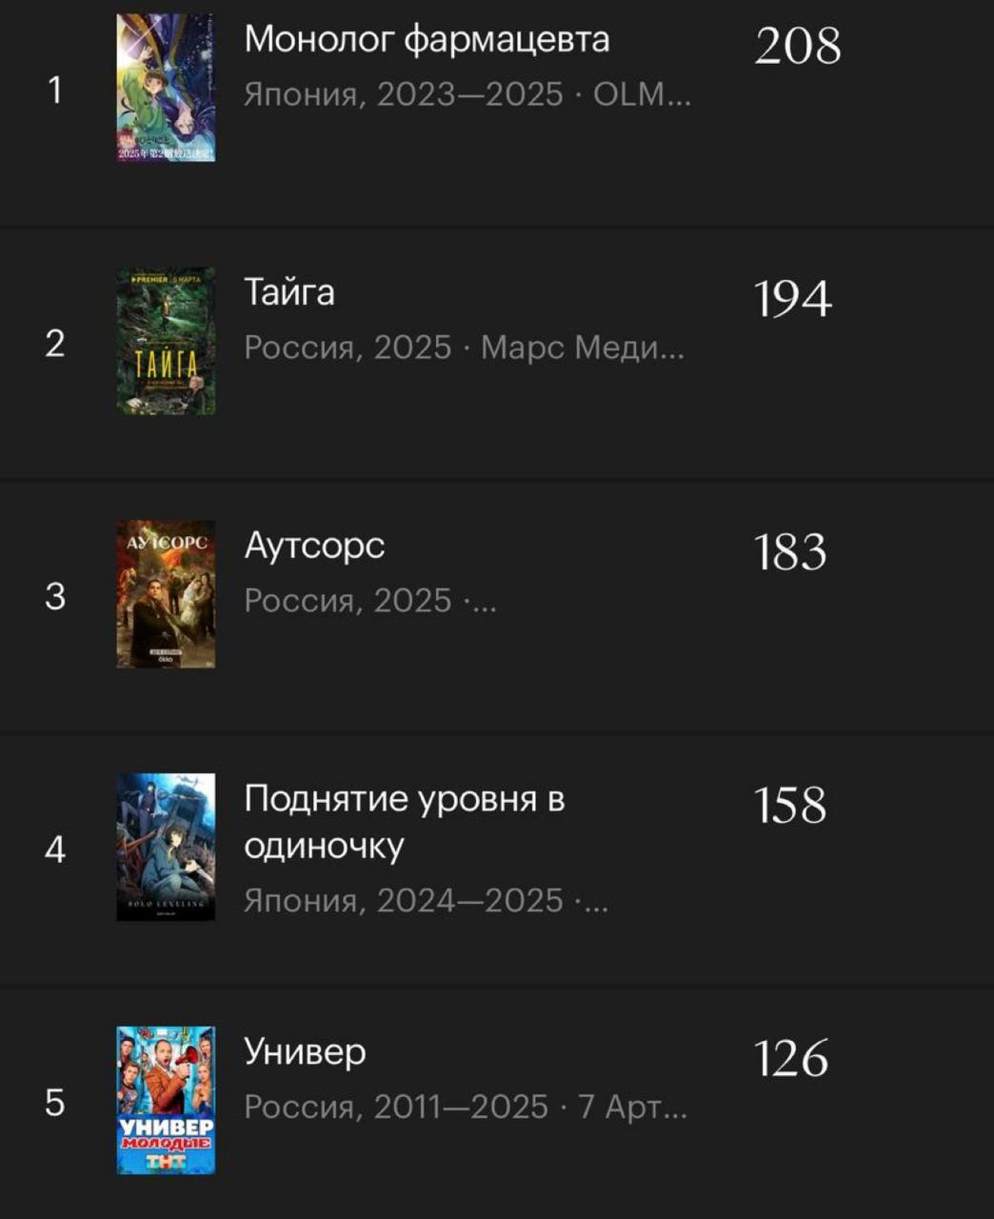
Task: Click the 126 score for Универ
Action: click(x=790, y=1059)
